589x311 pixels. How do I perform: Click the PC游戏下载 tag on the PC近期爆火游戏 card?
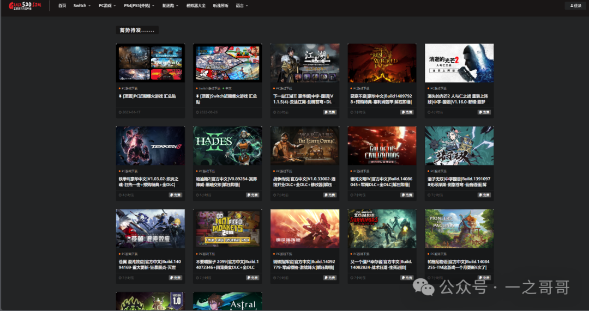pos(129,89)
